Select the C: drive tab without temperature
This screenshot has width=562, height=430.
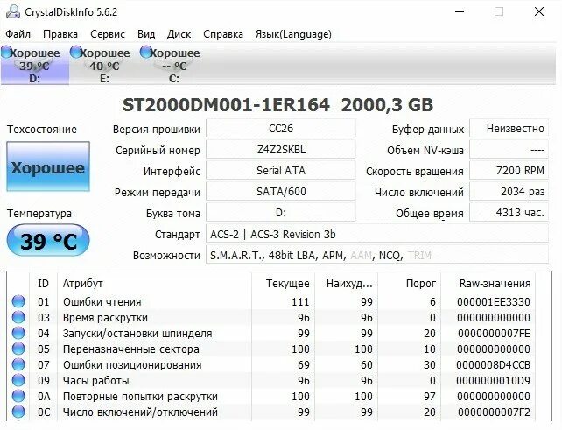pos(174,65)
